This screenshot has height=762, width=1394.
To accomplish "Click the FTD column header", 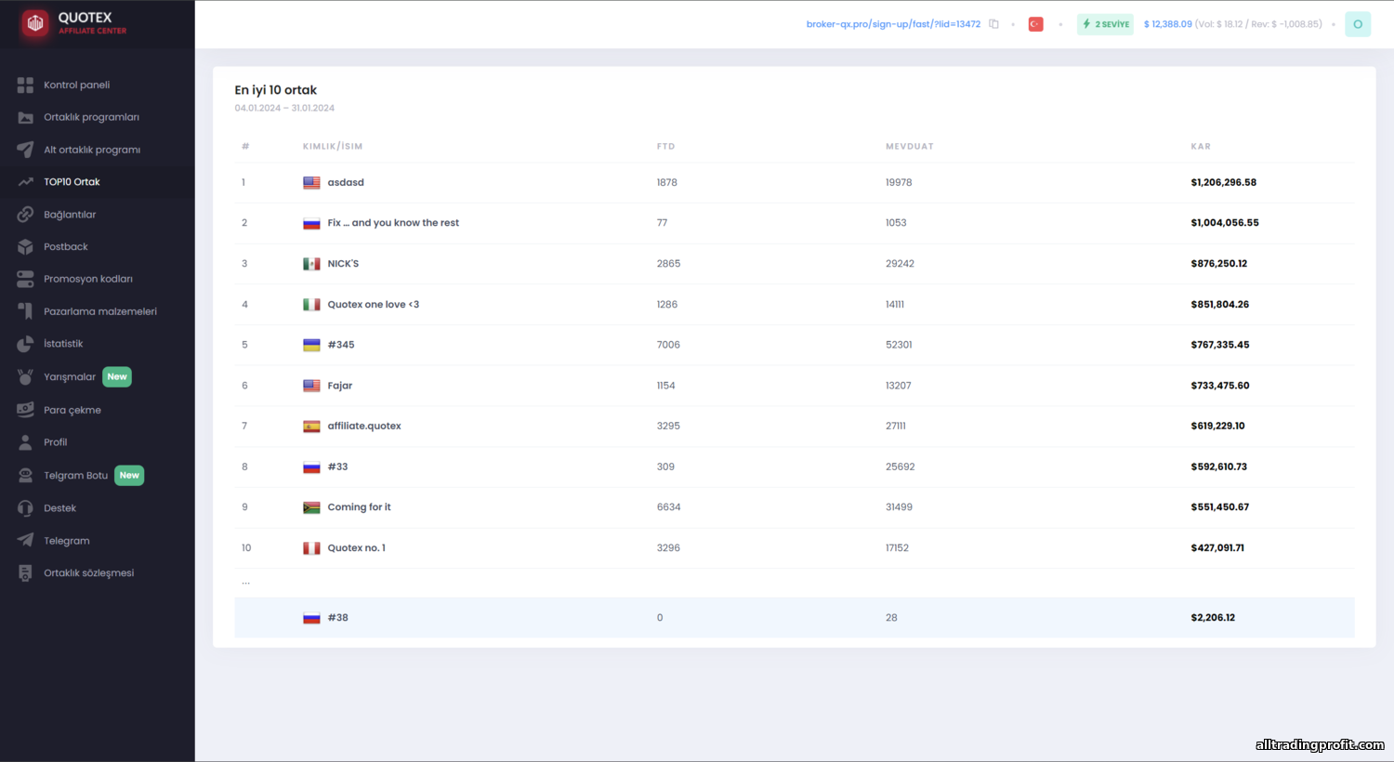I will (665, 147).
